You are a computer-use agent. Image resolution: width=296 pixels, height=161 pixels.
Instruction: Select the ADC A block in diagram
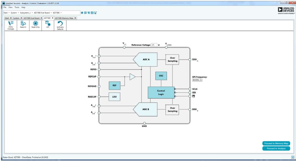click(x=146, y=60)
